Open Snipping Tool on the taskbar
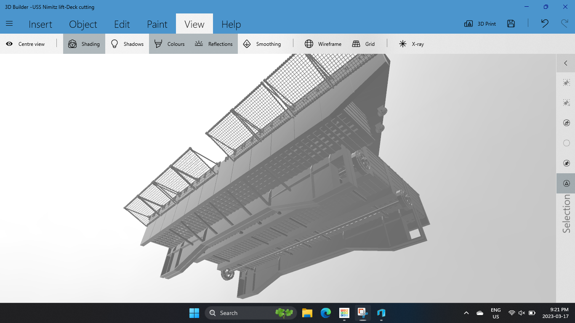Image resolution: width=575 pixels, height=323 pixels. (363, 313)
